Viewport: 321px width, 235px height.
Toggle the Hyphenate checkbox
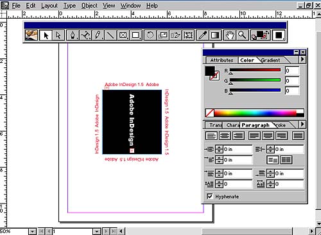210,196
